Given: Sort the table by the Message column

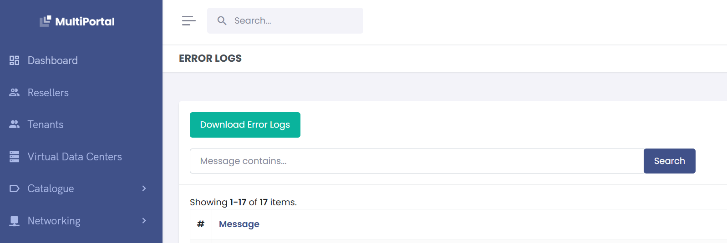Looking at the screenshot, I should 239,224.
